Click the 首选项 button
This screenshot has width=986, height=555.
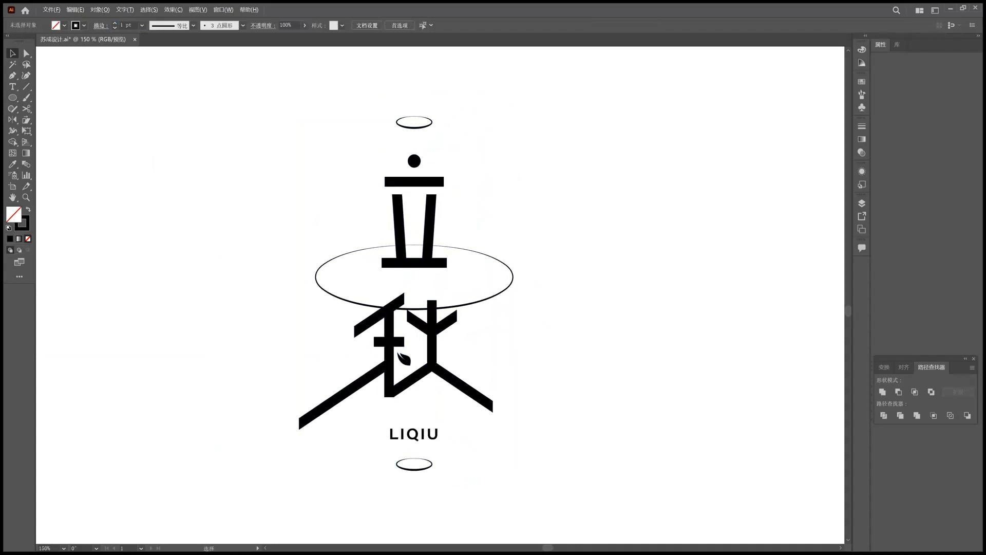click(x=400, y=26)
